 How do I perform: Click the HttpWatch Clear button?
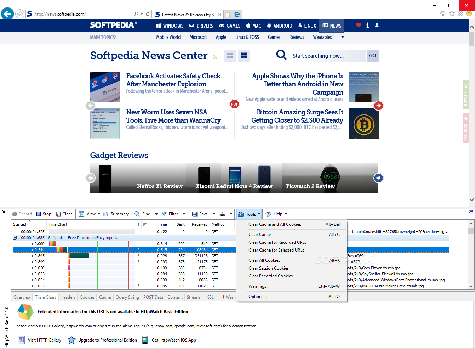pos(64,214)
